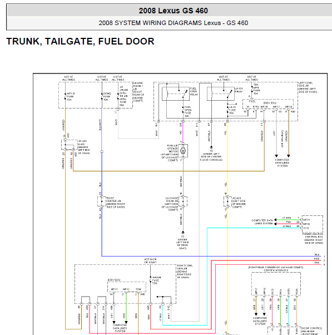Click 'LEFT COWL SIDE J/B' location note
Screen dimensions: 332x335
(x=308, y=87)
